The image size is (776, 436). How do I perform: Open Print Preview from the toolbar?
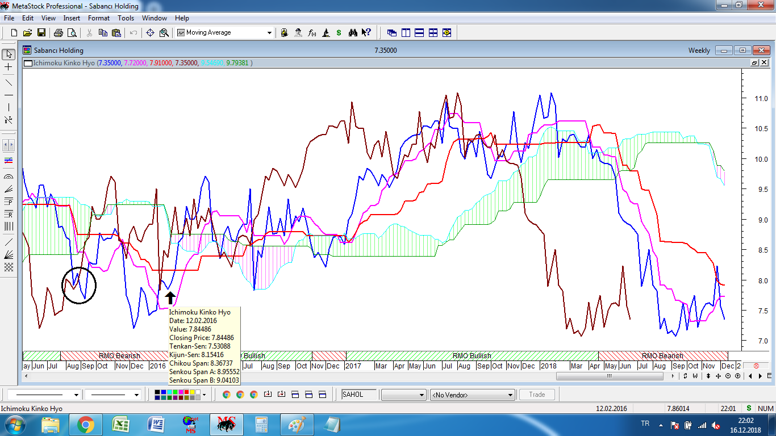click(72, 33)
